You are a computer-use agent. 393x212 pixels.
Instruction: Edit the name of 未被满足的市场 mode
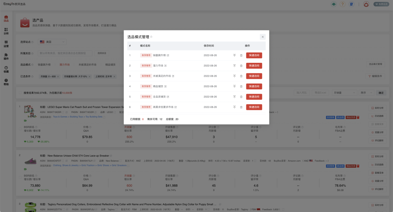(x=173, y=76)
